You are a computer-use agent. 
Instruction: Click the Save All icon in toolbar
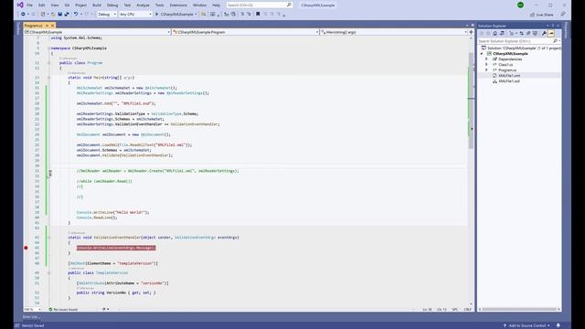pyautogui.click(x=67, y=15)
